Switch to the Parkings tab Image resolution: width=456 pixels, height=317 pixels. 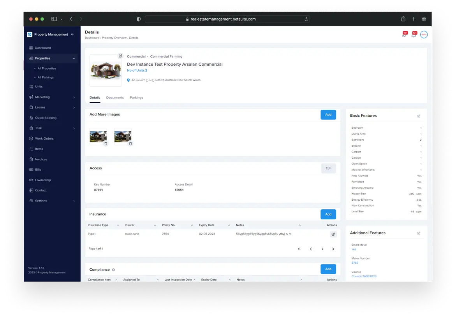click(136, 98)
